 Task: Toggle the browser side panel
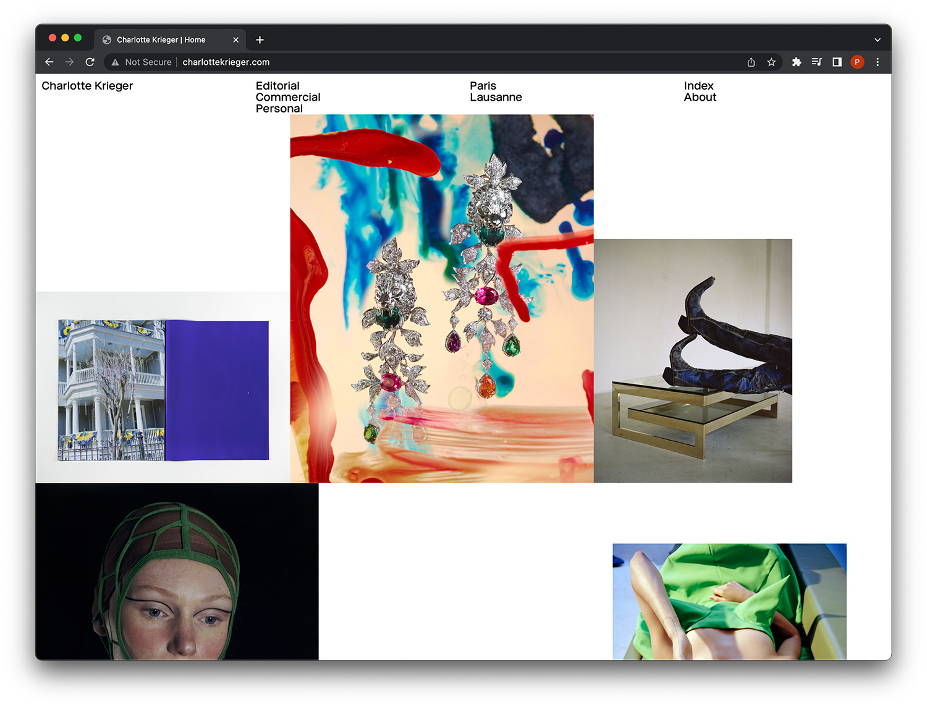click(837, 62)
